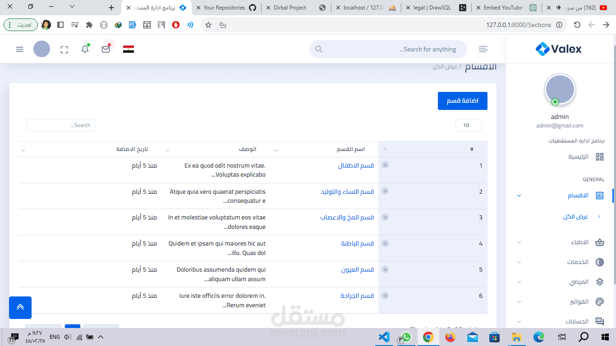Open the messages envelope icon

(x=106, y=49)
